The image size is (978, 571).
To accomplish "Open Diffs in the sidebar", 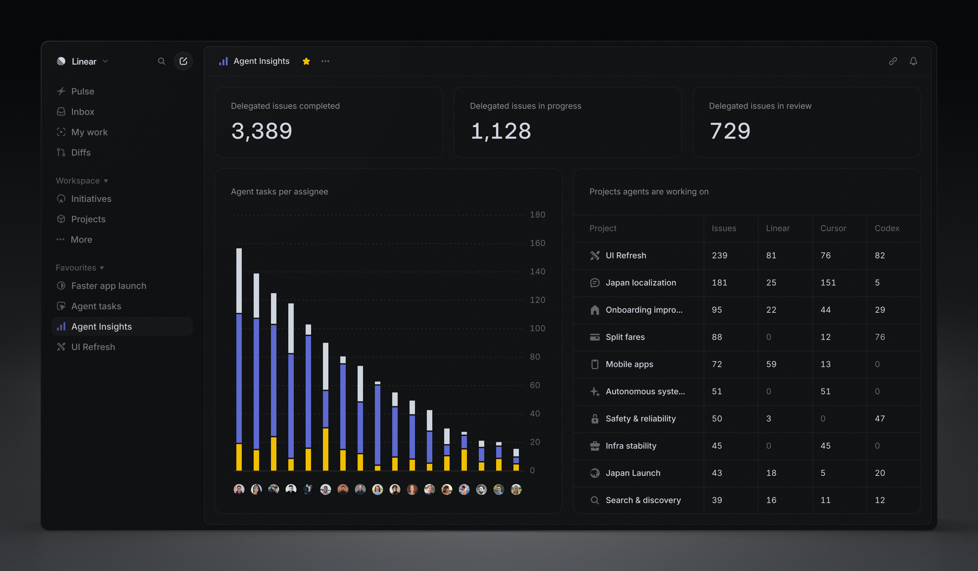I will click(x=122, y=153).
